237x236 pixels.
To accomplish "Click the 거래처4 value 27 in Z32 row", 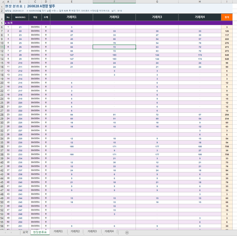I will pos(200,151).
